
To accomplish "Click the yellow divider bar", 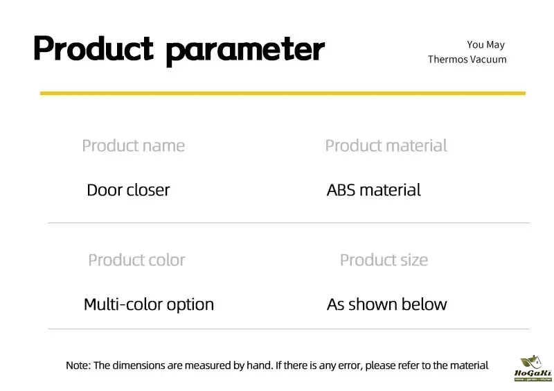I will (x=283, y=93).
